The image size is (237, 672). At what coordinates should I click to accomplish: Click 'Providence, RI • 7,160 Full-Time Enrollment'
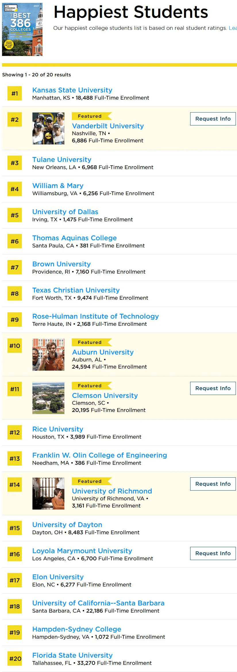click(89, 272)
